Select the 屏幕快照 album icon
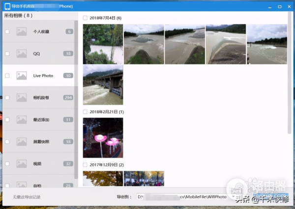Viewport: 295px width, 209px height. (21, 142)
